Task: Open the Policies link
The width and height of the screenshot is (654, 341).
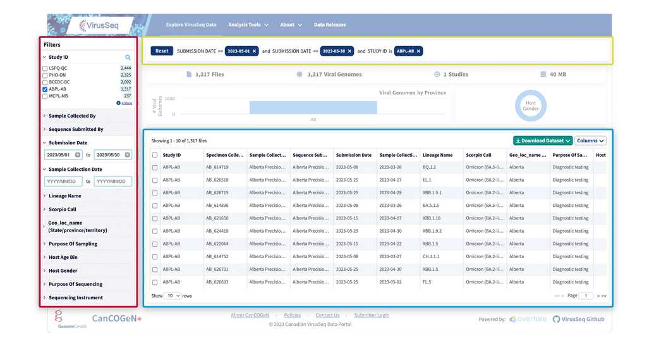Action: pos(293,315)
